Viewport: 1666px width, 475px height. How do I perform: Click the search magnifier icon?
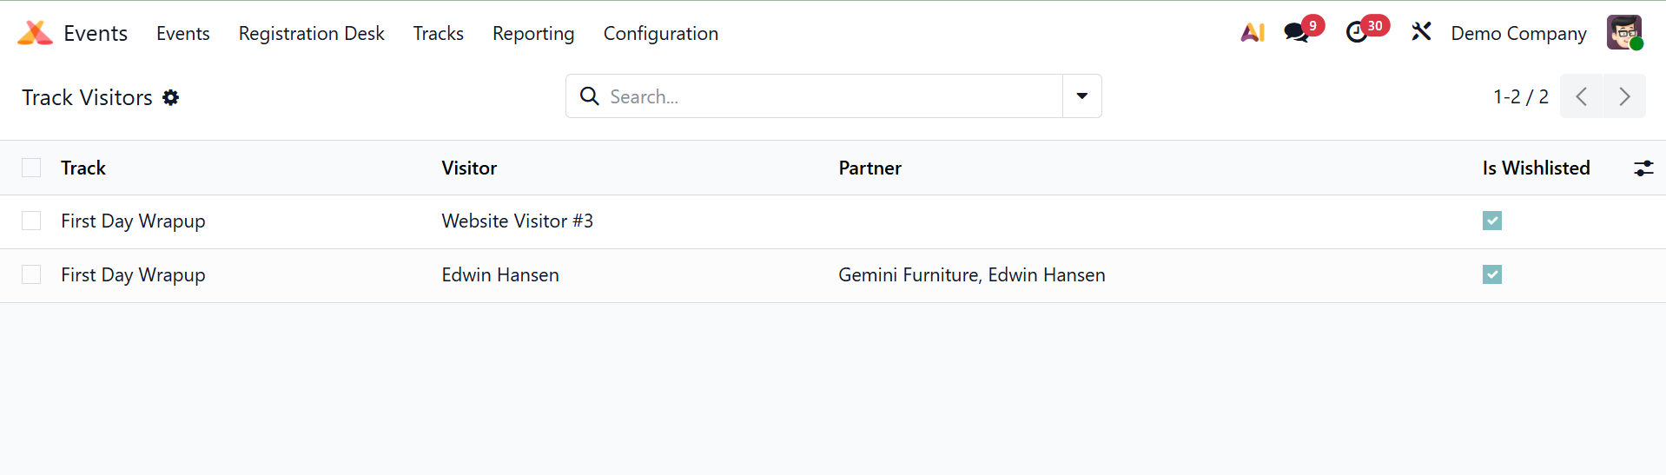(x=590, y=96)
